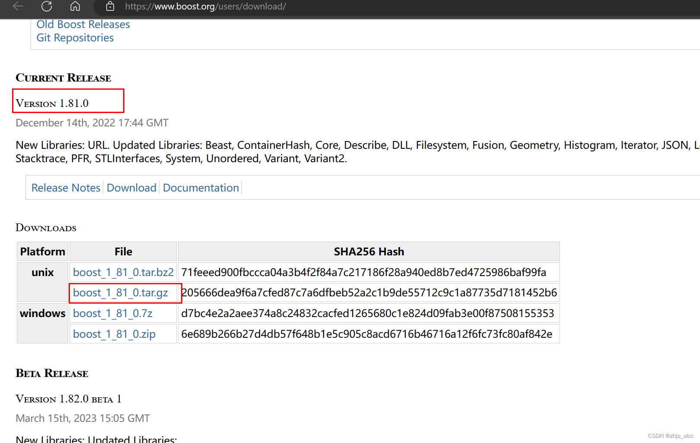Open the Git Repositories link

click(75, 38)
